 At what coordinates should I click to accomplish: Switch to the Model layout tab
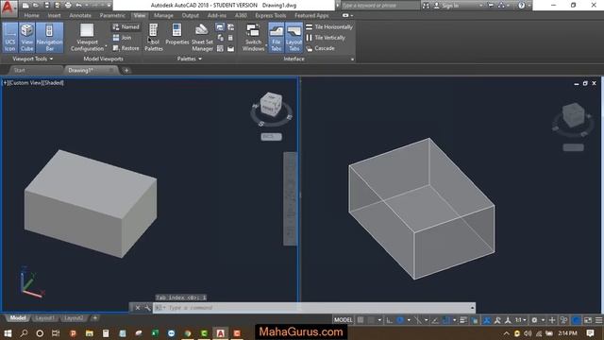[18, 318]
